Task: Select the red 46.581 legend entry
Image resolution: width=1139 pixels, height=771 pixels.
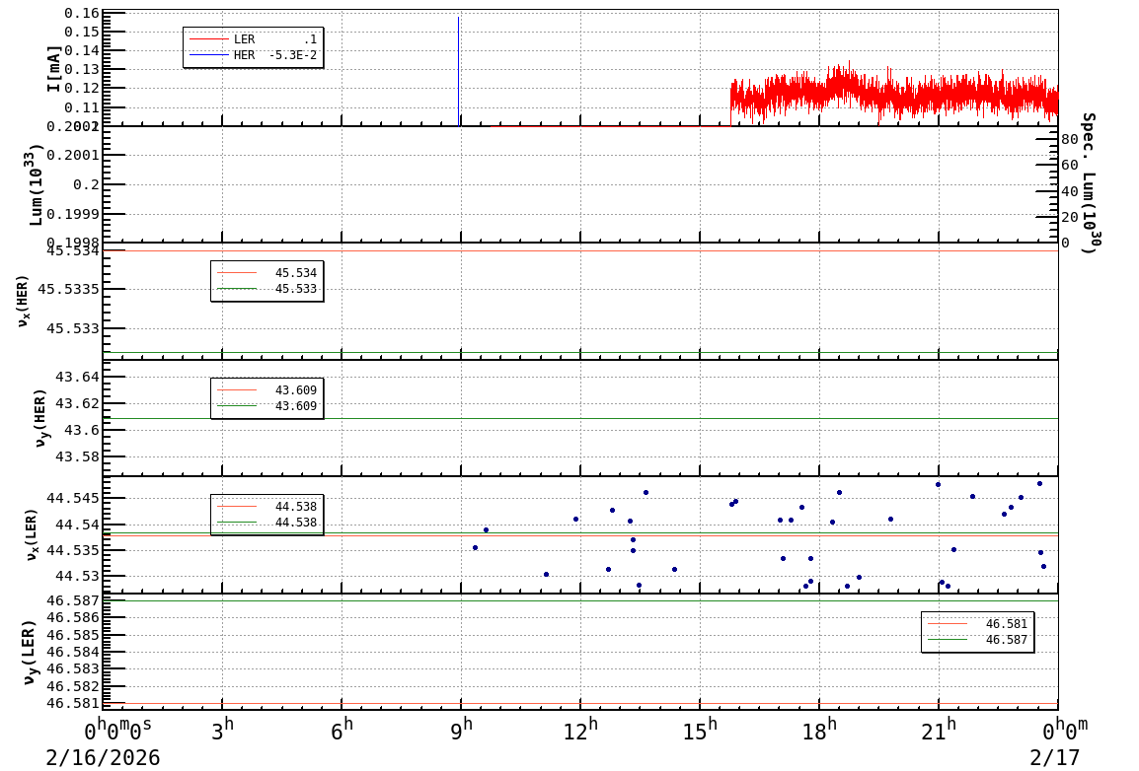Action: click(x=977, y=624)
